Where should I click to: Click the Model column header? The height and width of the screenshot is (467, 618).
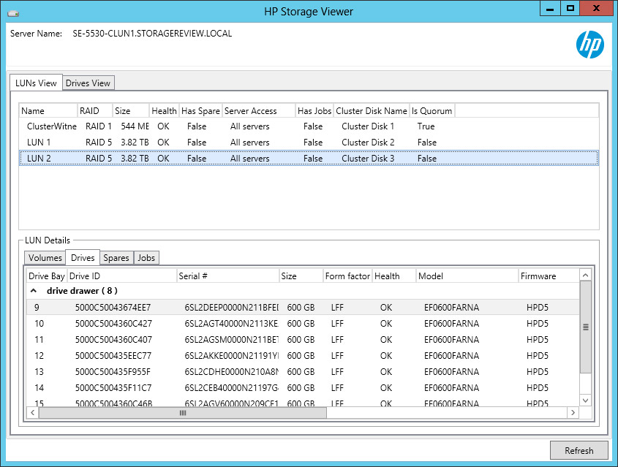point(467,276)
